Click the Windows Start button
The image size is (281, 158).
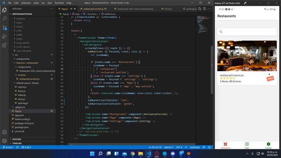pyautogui.click(x=92, y=154)
